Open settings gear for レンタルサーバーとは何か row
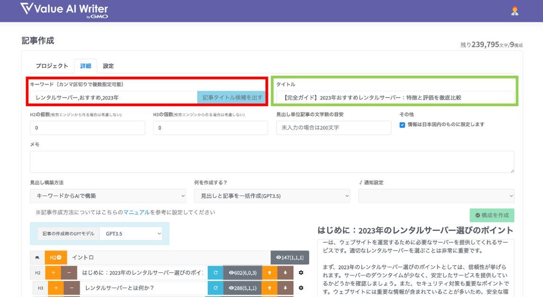 click(x=301, y=288)
